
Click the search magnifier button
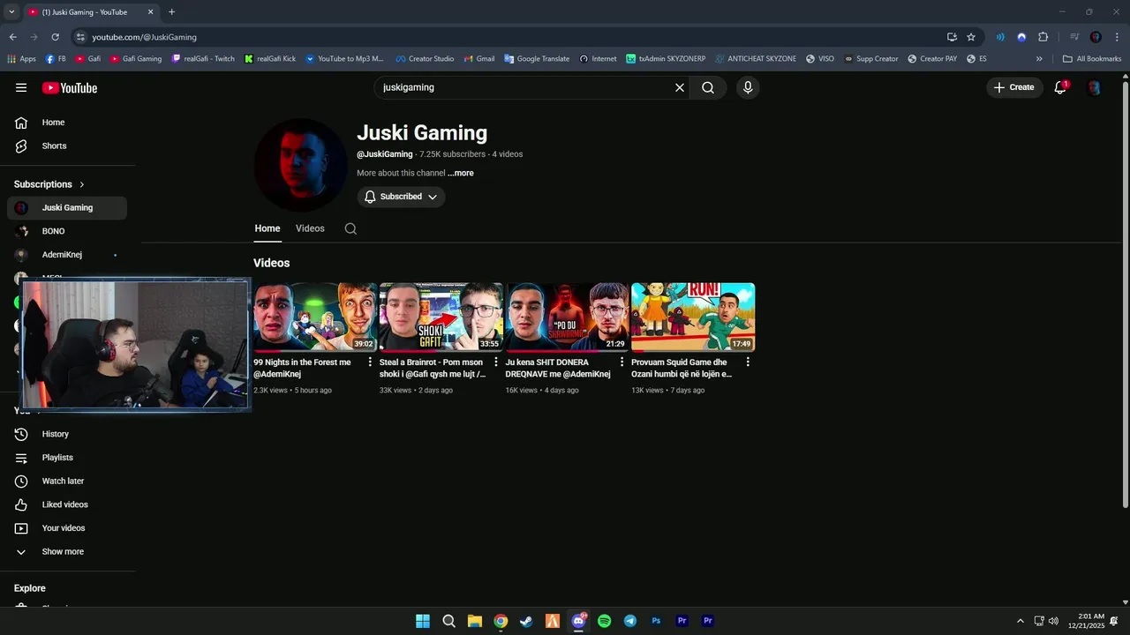[708, 87]
